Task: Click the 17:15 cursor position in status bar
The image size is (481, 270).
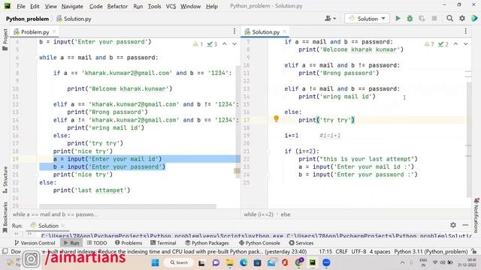Action: click(x=325, y=251)
